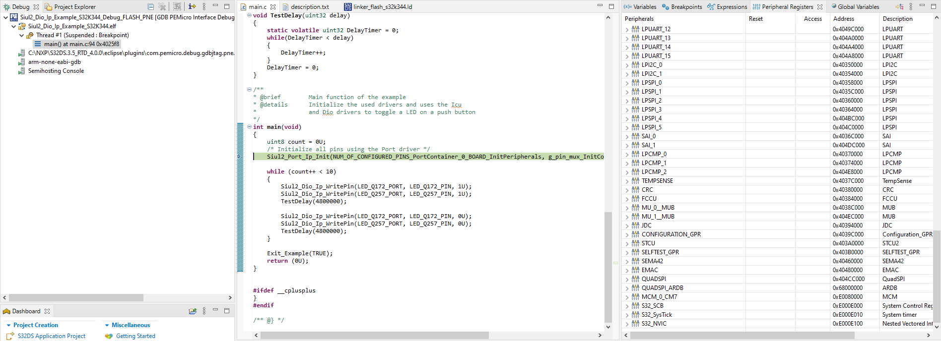
Task: Click arrow tree icon in Peripheral Registers toolbar
Action: coord(899,6)
